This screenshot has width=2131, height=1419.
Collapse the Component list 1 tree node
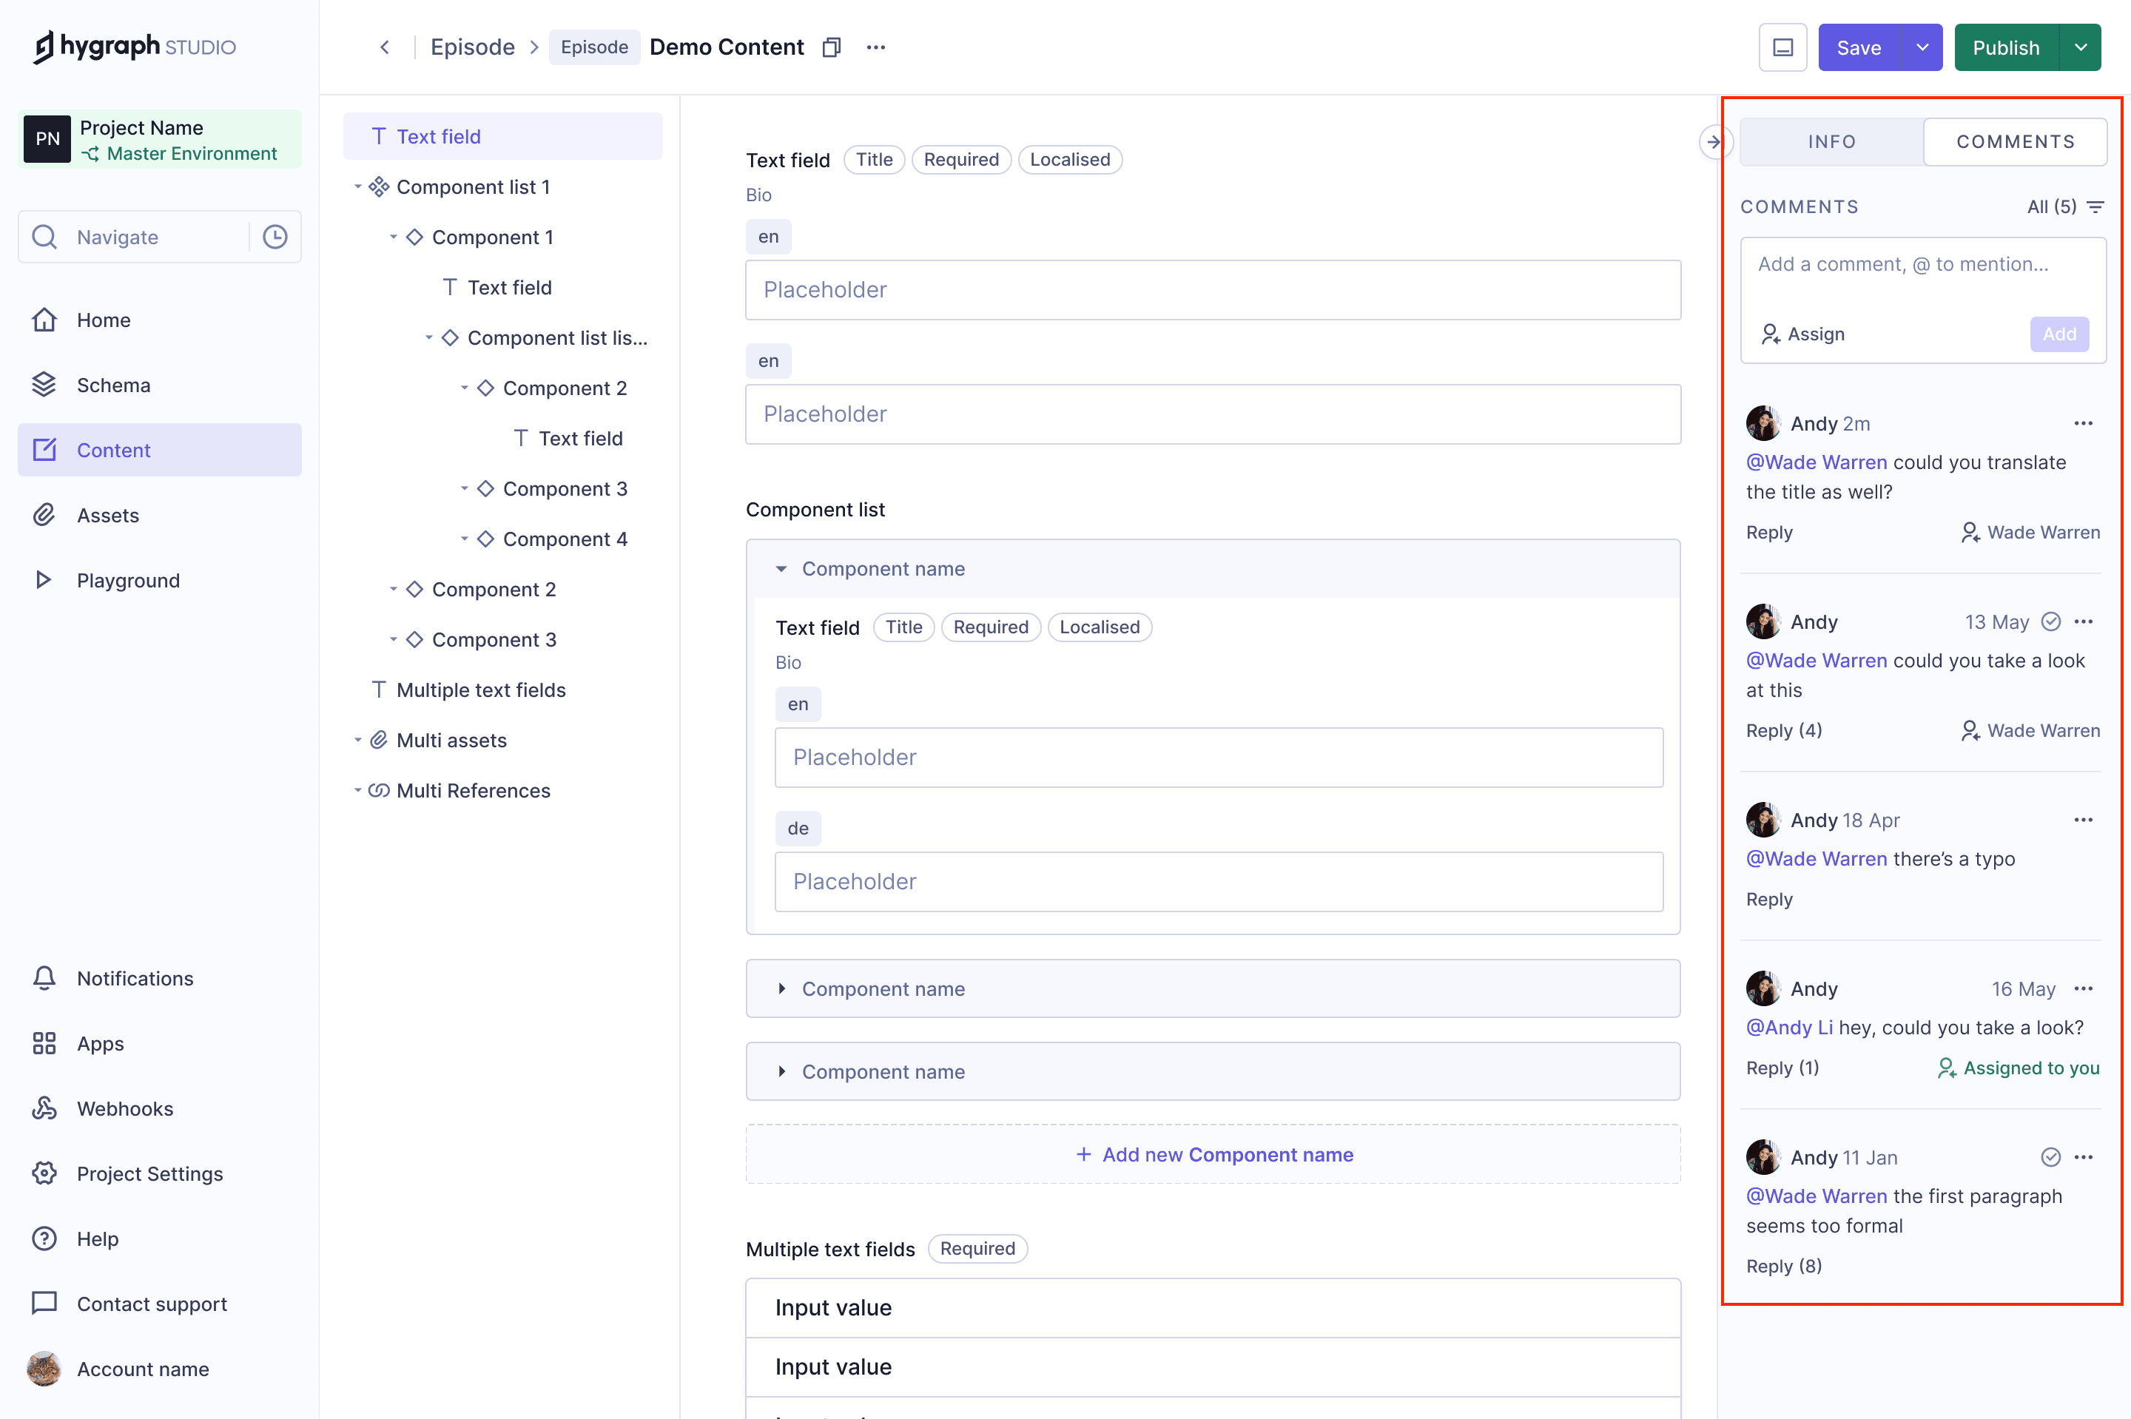point(358,187)
